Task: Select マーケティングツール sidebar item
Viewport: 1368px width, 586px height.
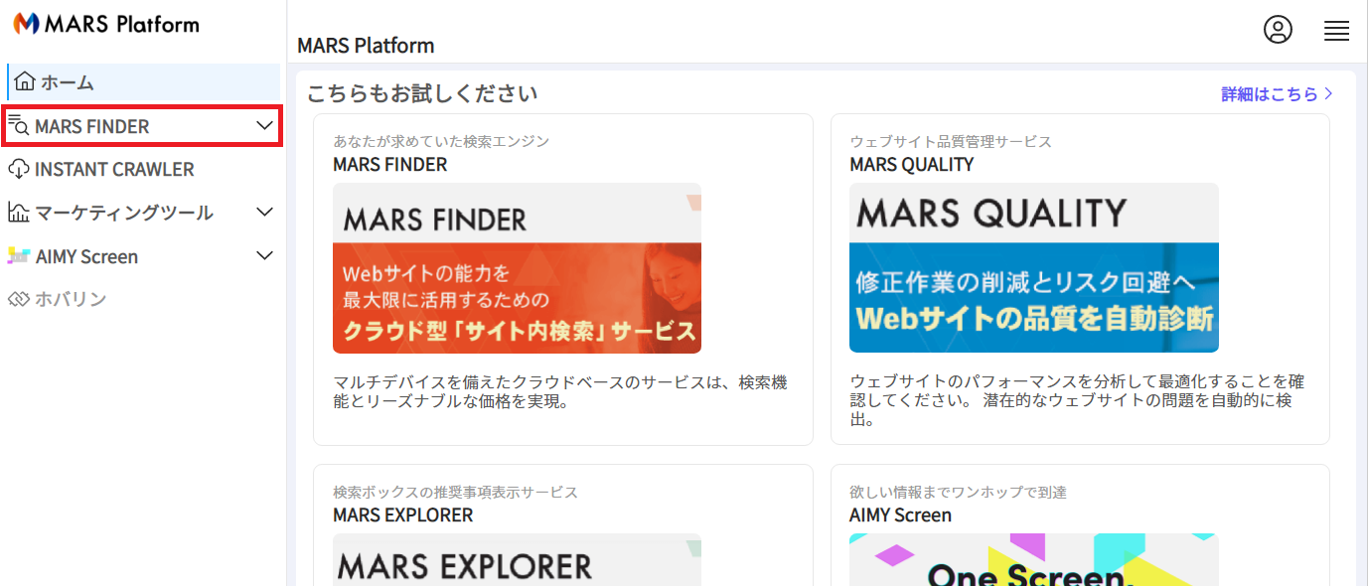Action: pyautogui.click(x=142, y=213)
